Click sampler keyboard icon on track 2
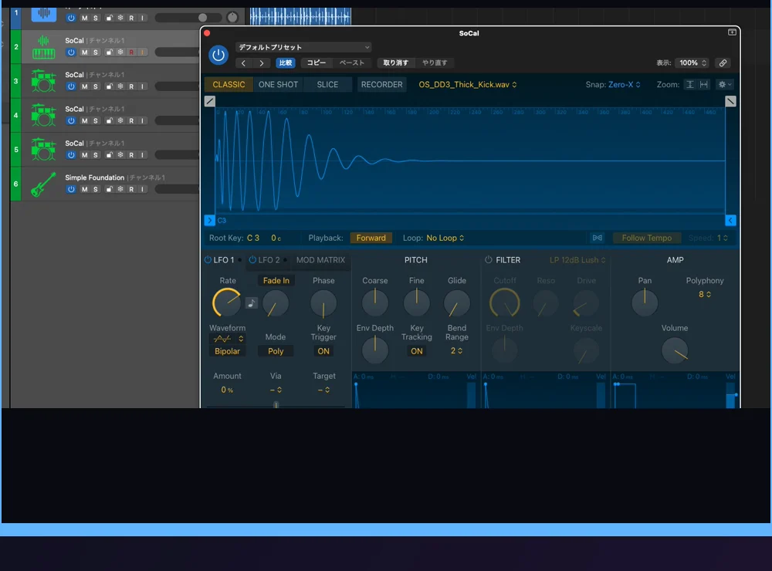This screenshot has width=772, height=571. [x=43, y=47]
